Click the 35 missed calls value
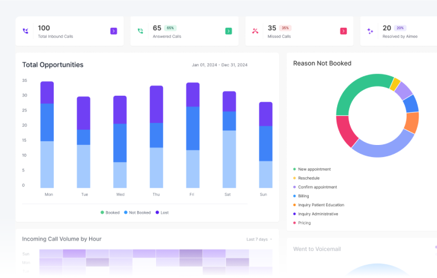This screenshot has height=278, width=437. [x=272, y=28]
